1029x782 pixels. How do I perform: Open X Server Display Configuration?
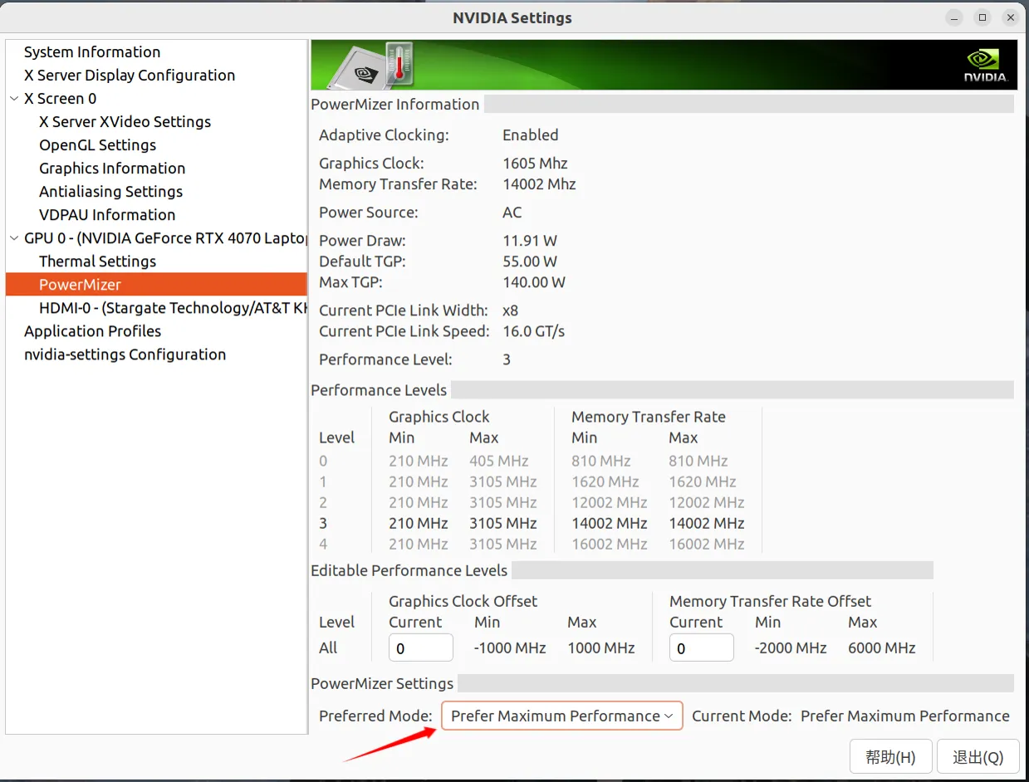[130, 76]
